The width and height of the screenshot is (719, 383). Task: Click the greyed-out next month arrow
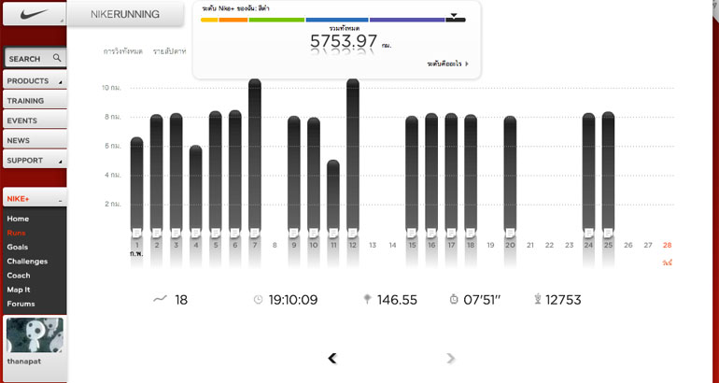coord(451,358)
